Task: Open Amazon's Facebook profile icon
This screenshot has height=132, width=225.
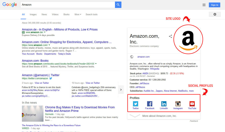Action: coord(150,104)
